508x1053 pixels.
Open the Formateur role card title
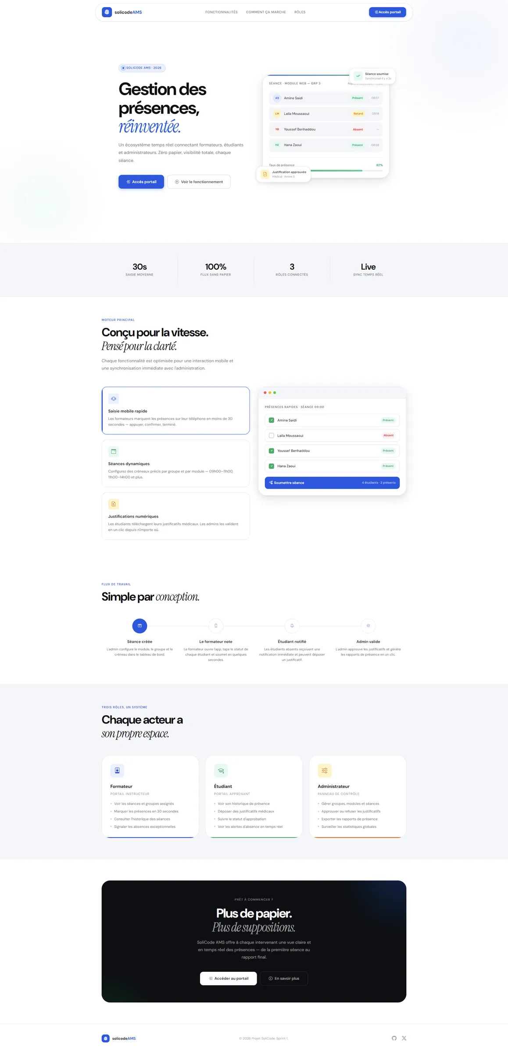pyautogui.click(x=122, y=787)
